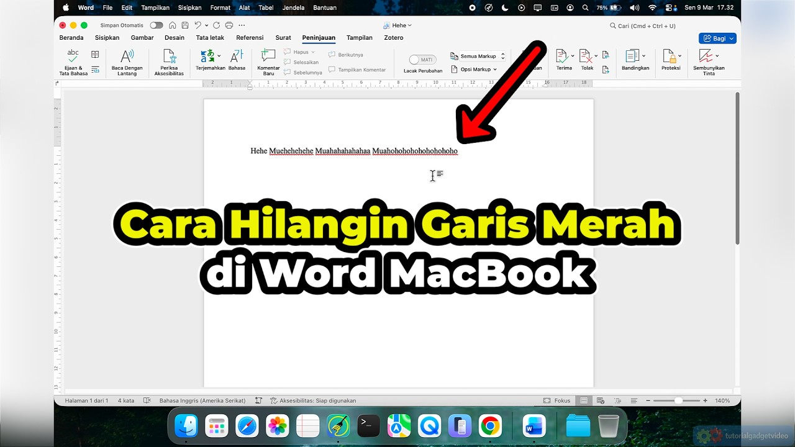Select the print layout view icon
This screenshot has height=447, width=795.
click(584, 401)
